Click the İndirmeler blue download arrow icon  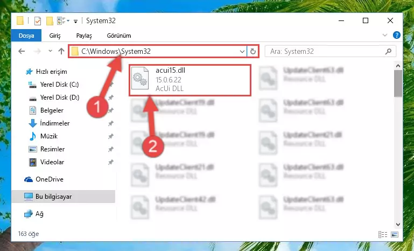click(33, 123)
